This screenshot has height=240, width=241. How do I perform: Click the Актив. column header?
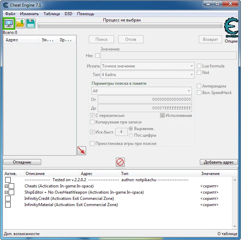[14, 173]
